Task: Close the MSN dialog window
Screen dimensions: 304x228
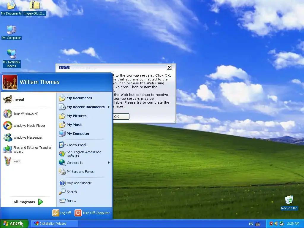Action: tap(169, 67)
